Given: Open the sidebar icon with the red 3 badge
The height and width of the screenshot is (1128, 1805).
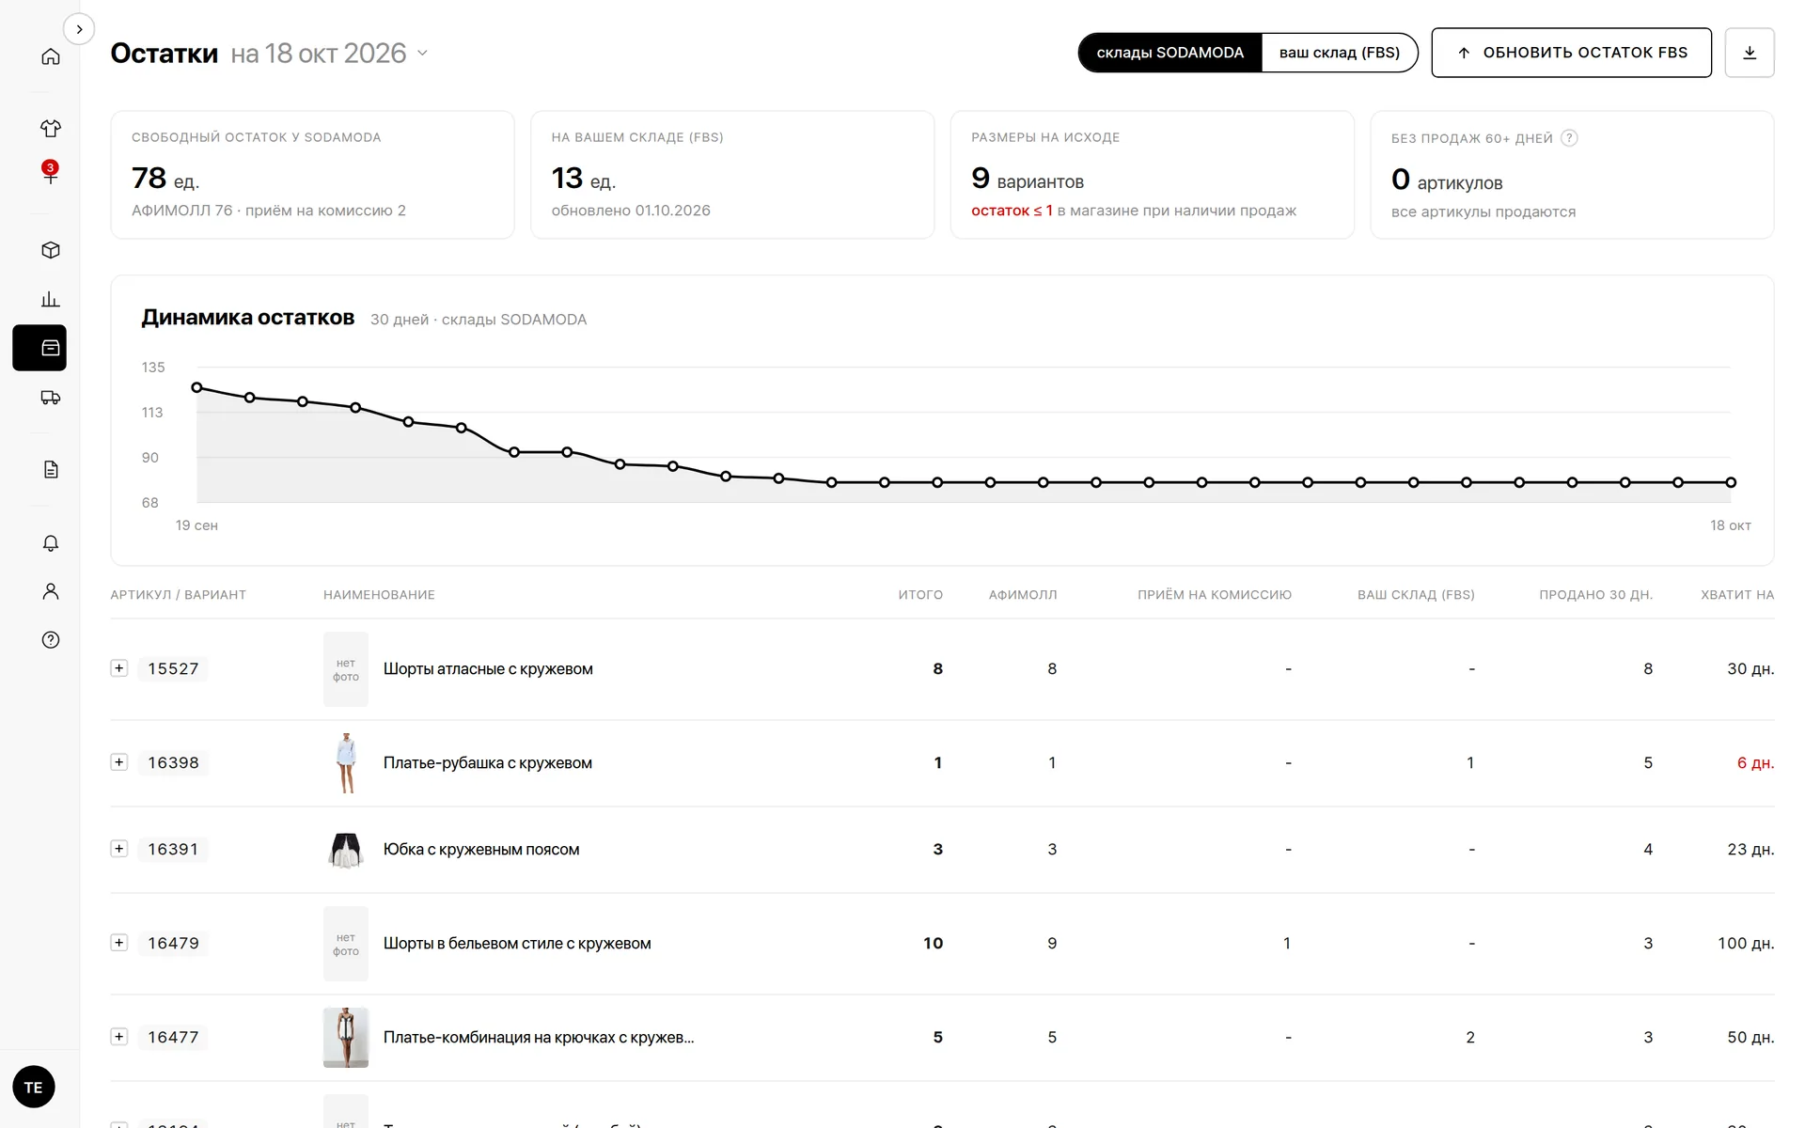Looking at the screenshot, I should 51,173.
